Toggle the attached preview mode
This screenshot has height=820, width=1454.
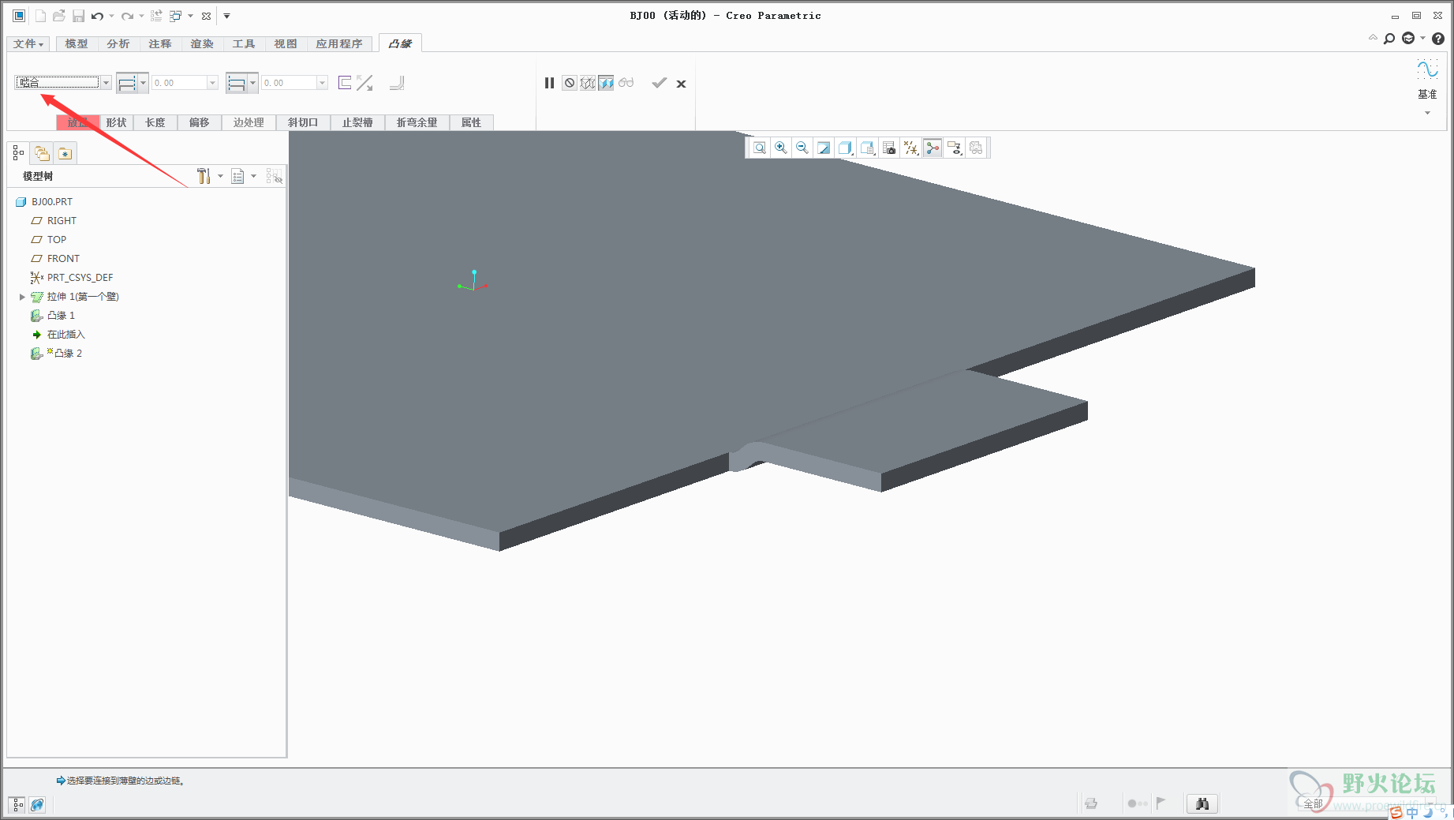tap(606, 83)
